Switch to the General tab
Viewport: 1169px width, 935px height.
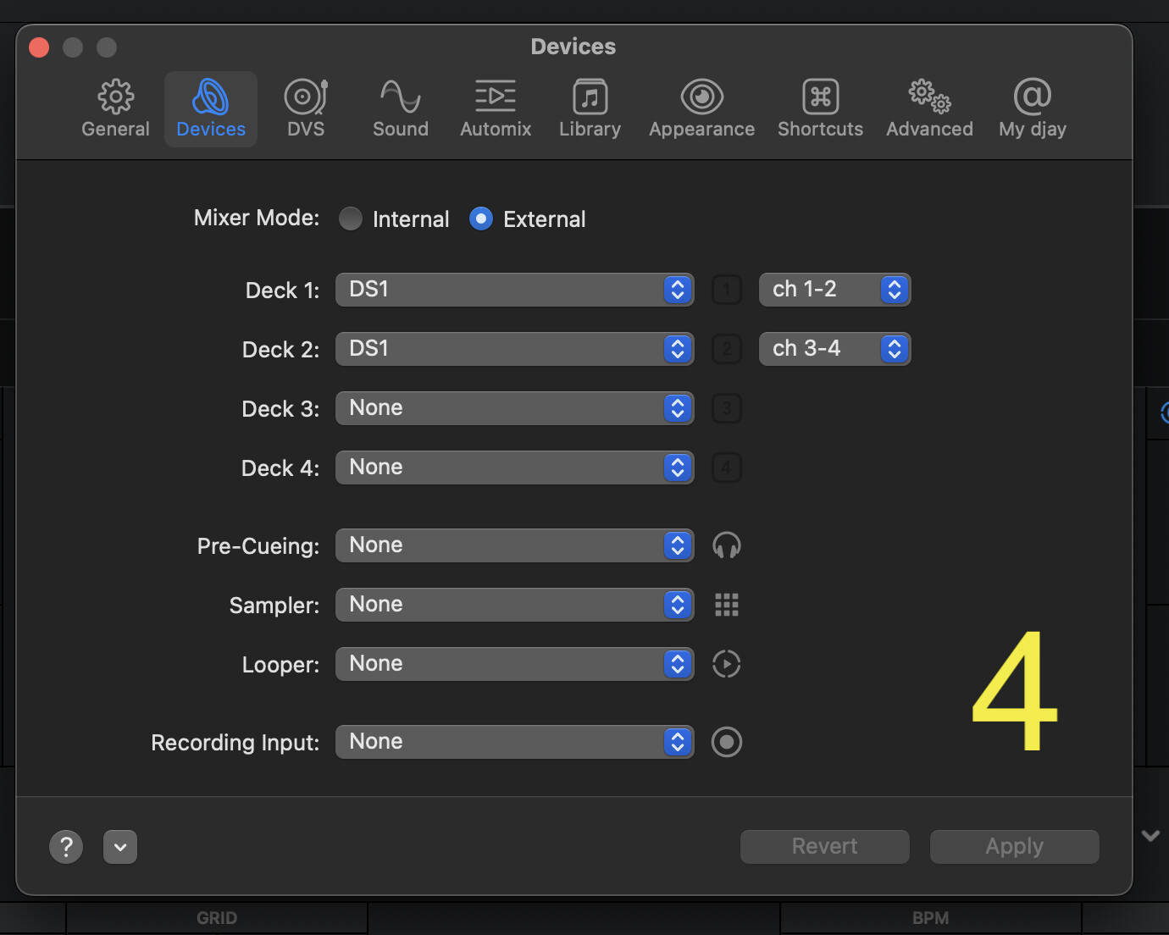click(115, 108)
